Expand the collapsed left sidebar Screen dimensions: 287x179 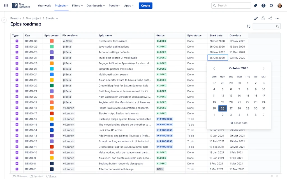point(4,20)
